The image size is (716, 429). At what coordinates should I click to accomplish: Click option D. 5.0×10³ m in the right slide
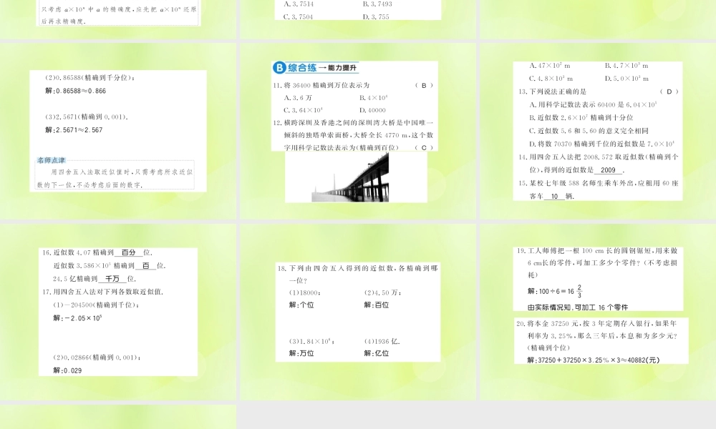tap(626, 79)
